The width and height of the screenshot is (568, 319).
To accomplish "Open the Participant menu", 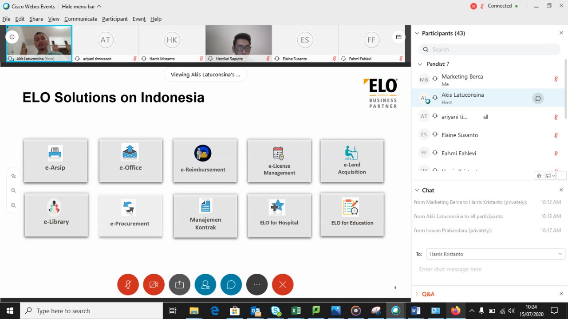I will pos(115,19).
